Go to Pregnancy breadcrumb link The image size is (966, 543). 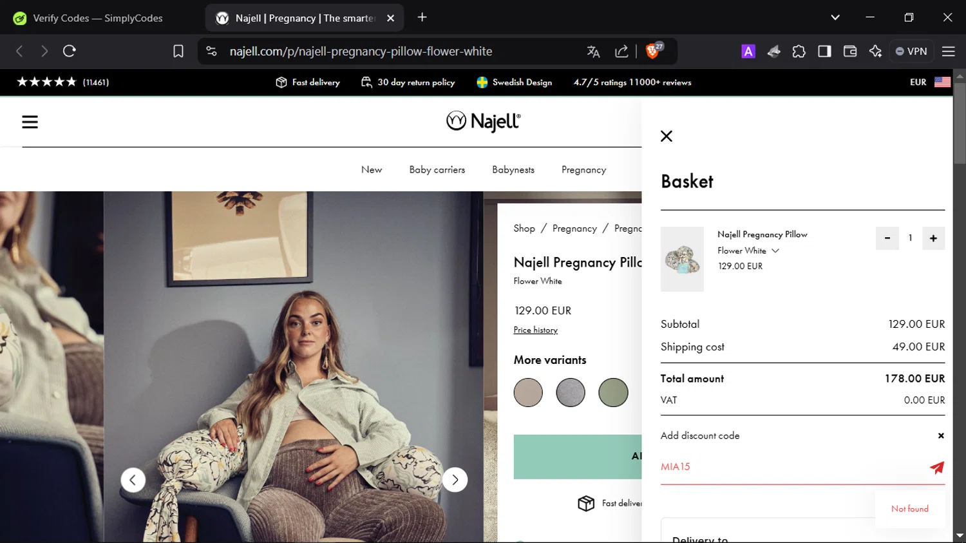click(574, 229)
